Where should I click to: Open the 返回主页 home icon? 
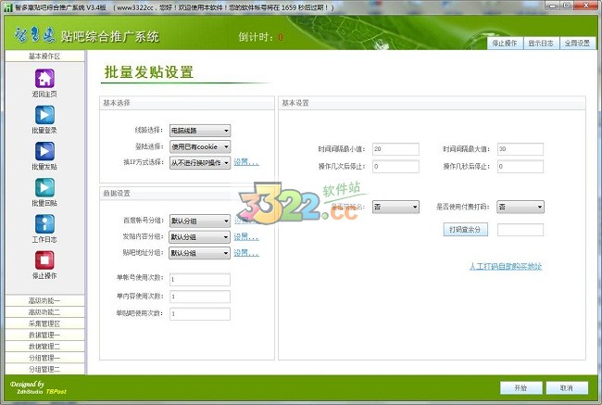[x=44, y=79]
